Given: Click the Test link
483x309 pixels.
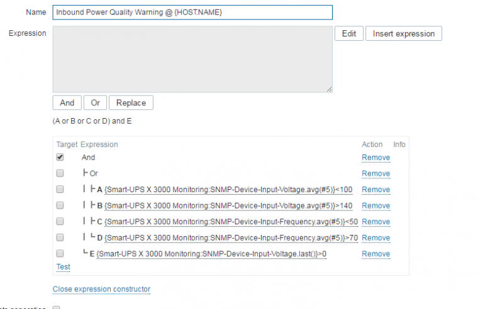Looking at the screenshot, I should point(63,267).
